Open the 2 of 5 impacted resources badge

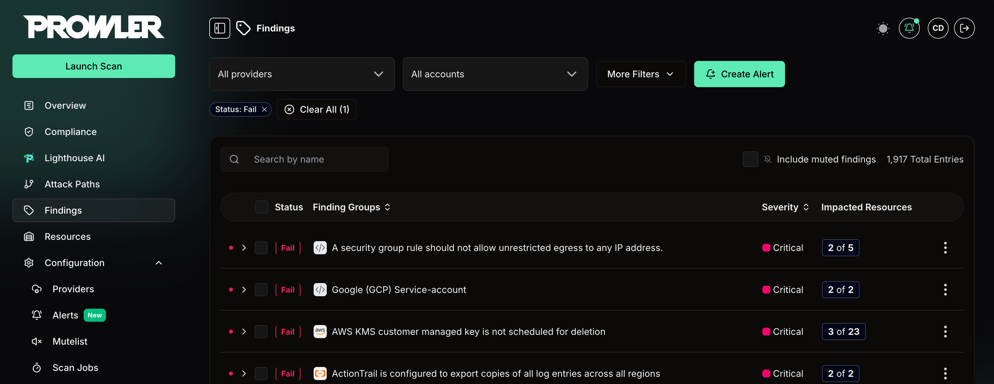(x=840, y=247)
